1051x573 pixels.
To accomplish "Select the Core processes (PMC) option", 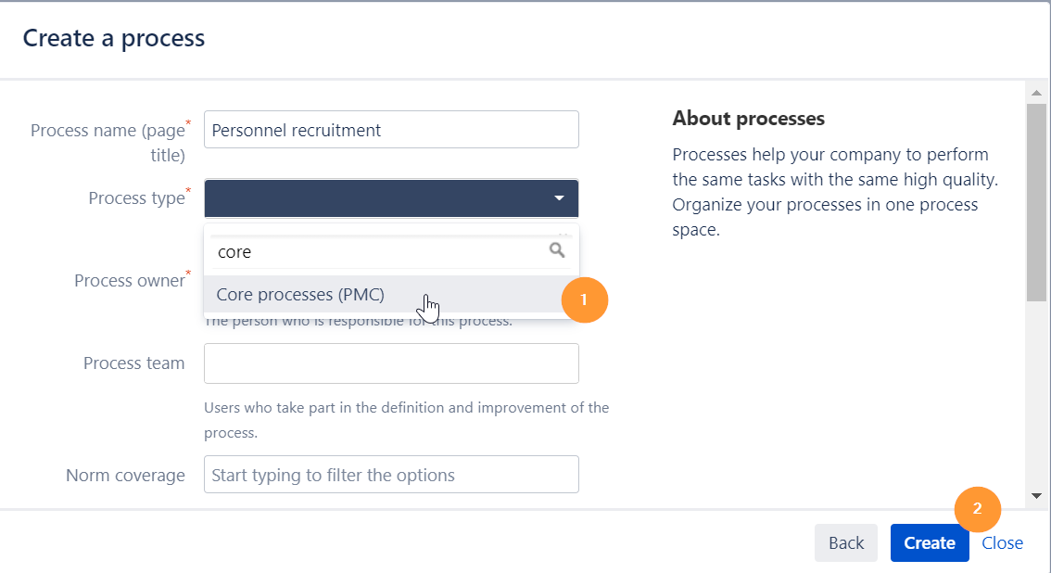I will point(300,294).
